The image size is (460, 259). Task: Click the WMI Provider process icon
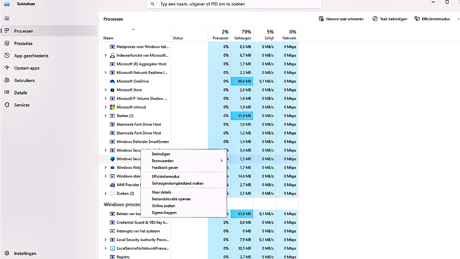tap(112, 185)
